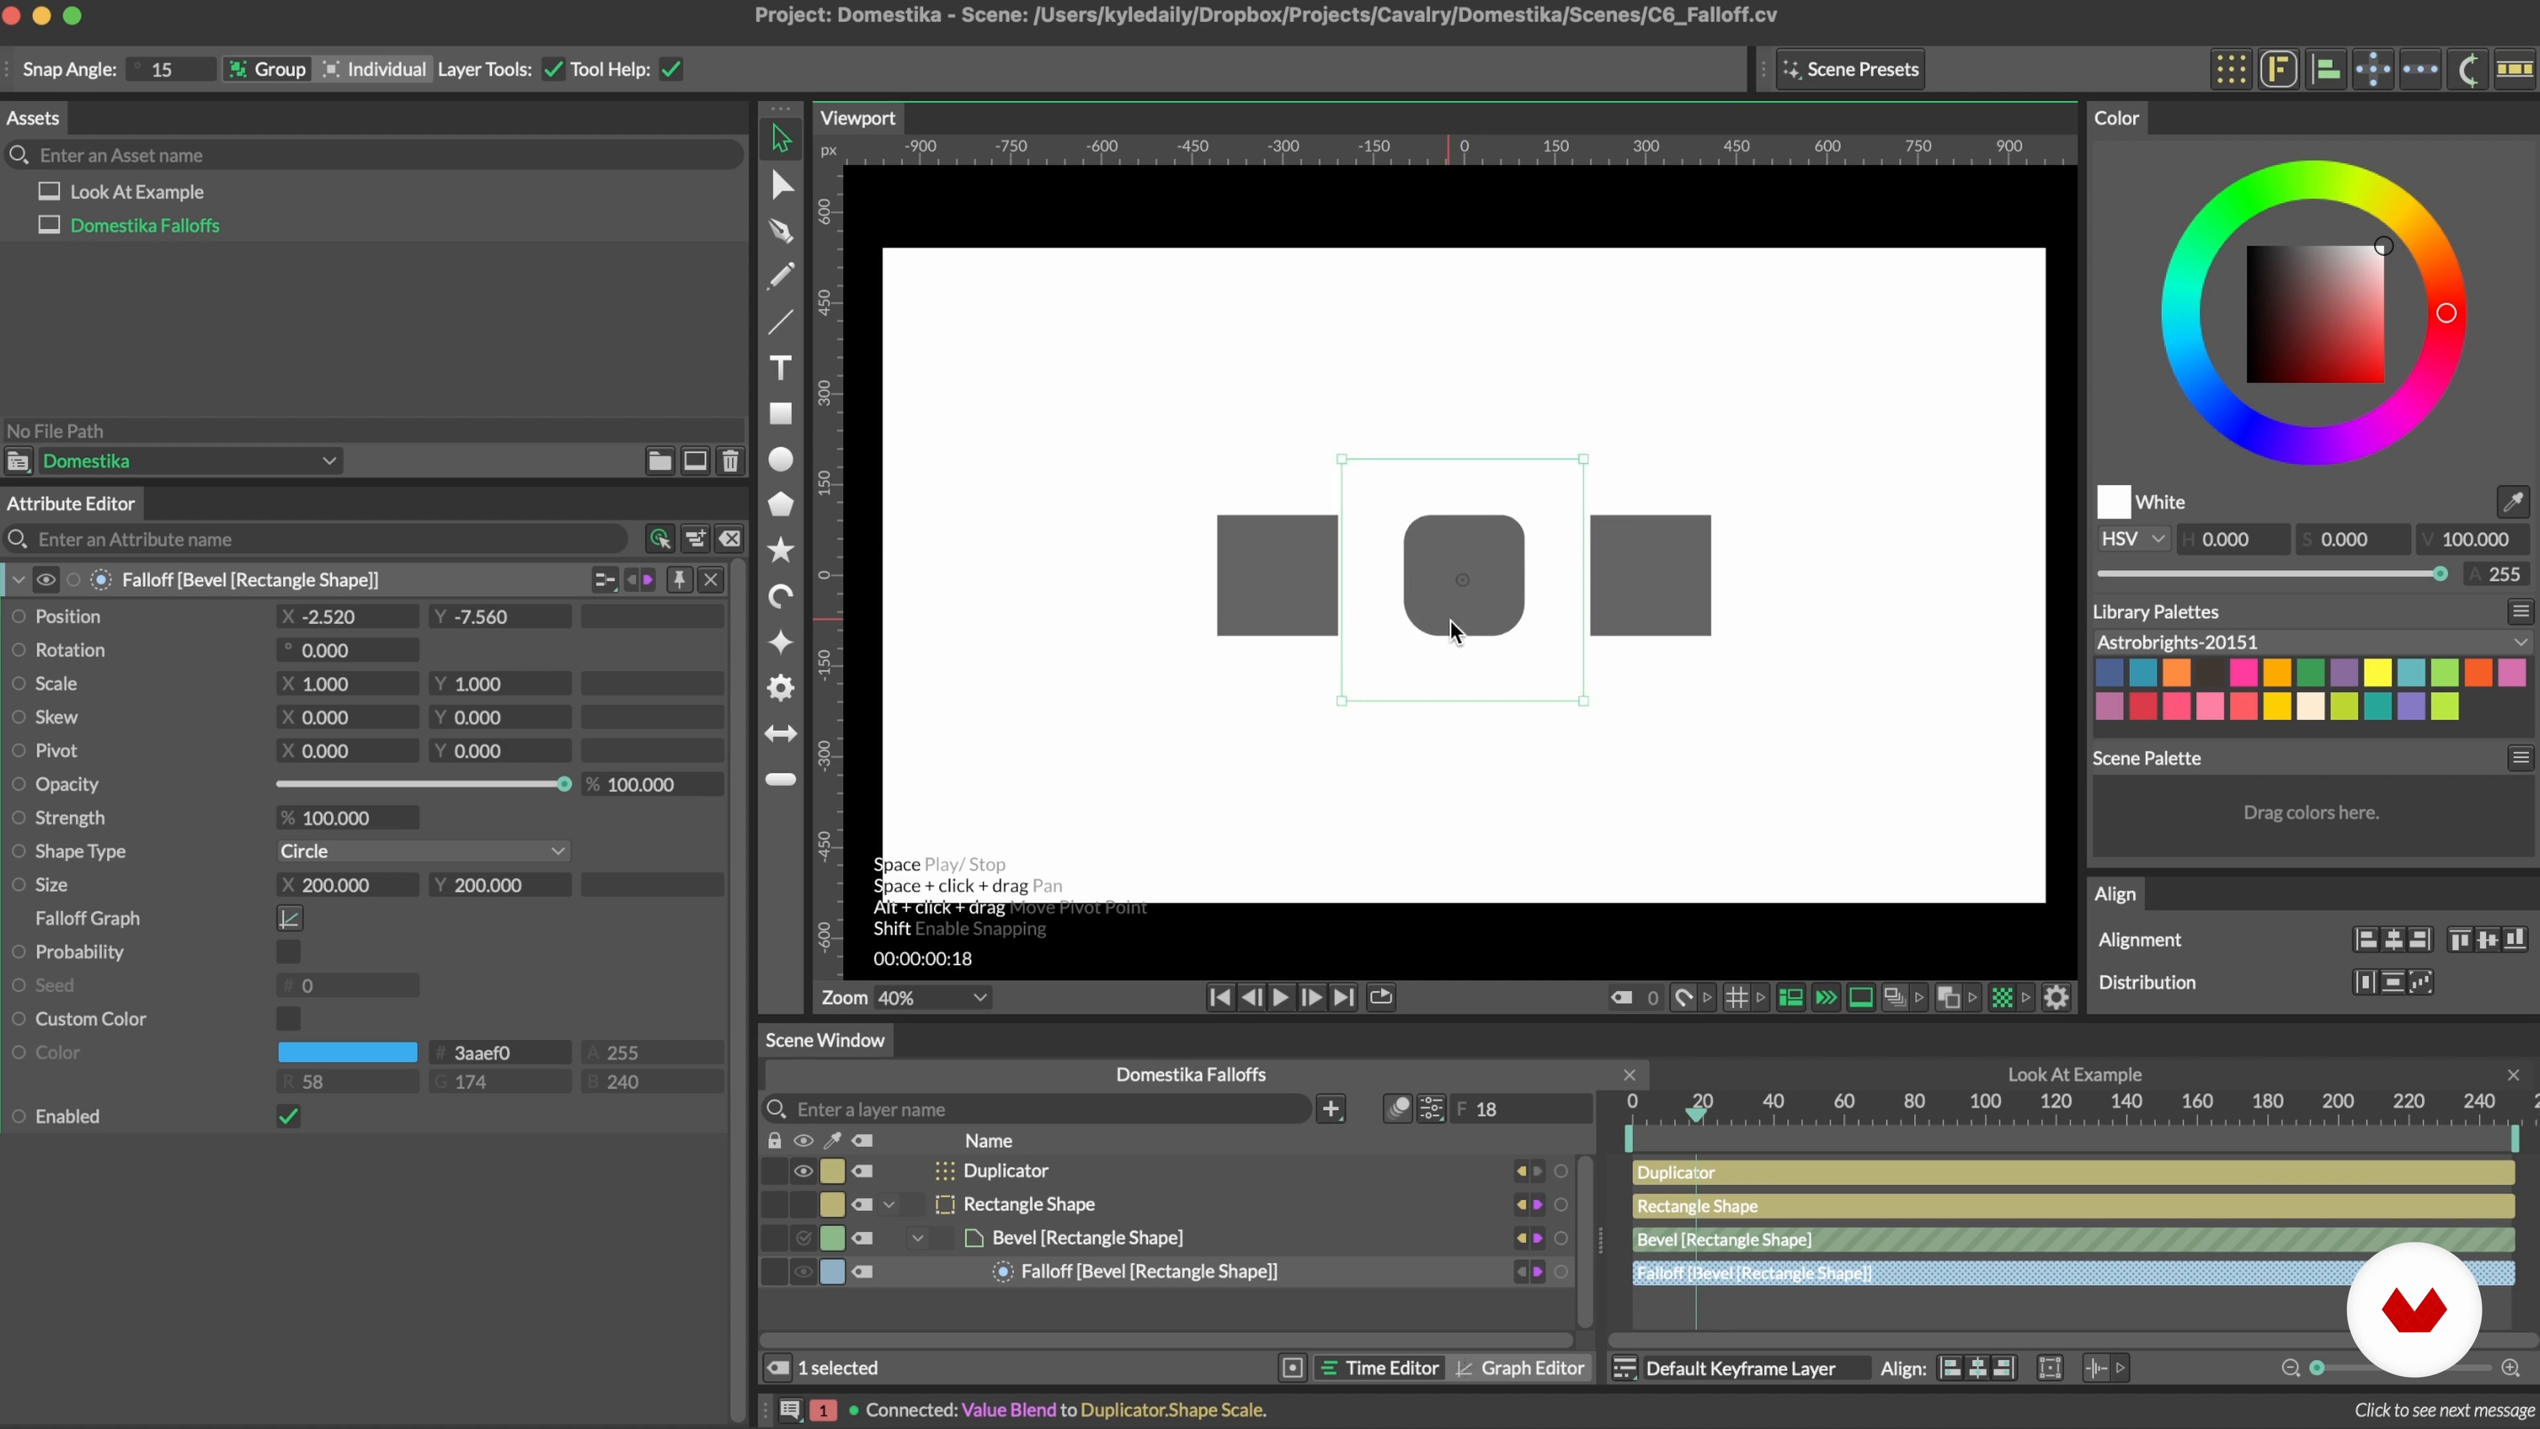Switch to the Time Editor button
The image size is (2540, 1429).
coord(1379,1369)
